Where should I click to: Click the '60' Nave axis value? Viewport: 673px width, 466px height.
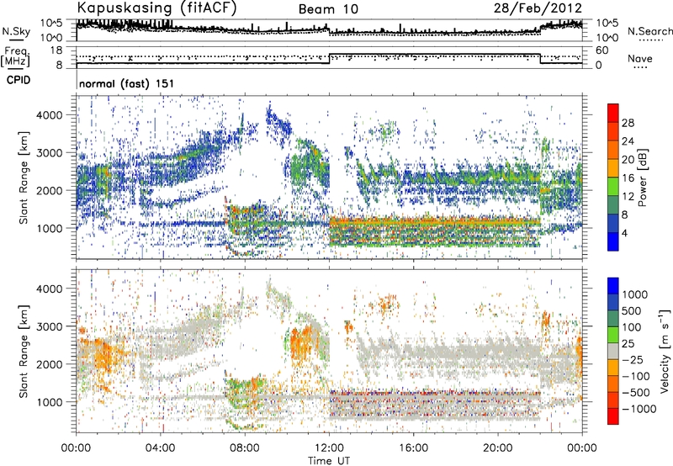pos(601,50)
